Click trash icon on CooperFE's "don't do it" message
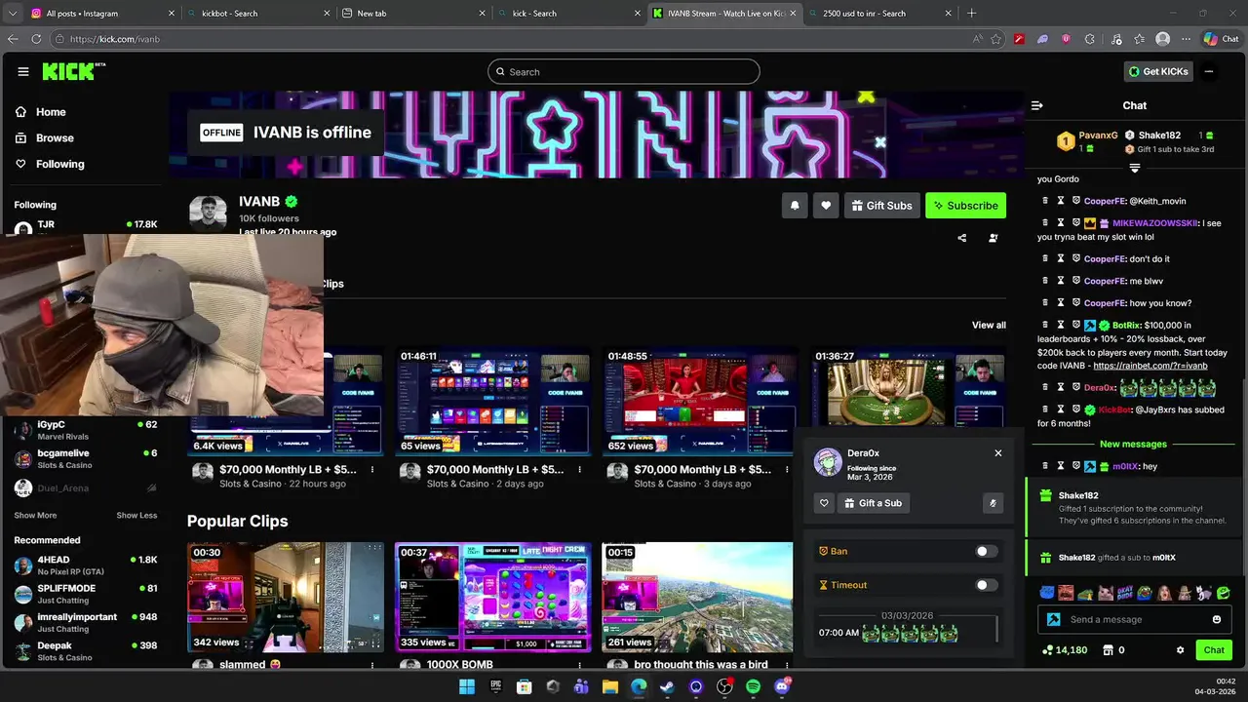Screen dimensions: 1248x702 click(x=1046, y=258)
